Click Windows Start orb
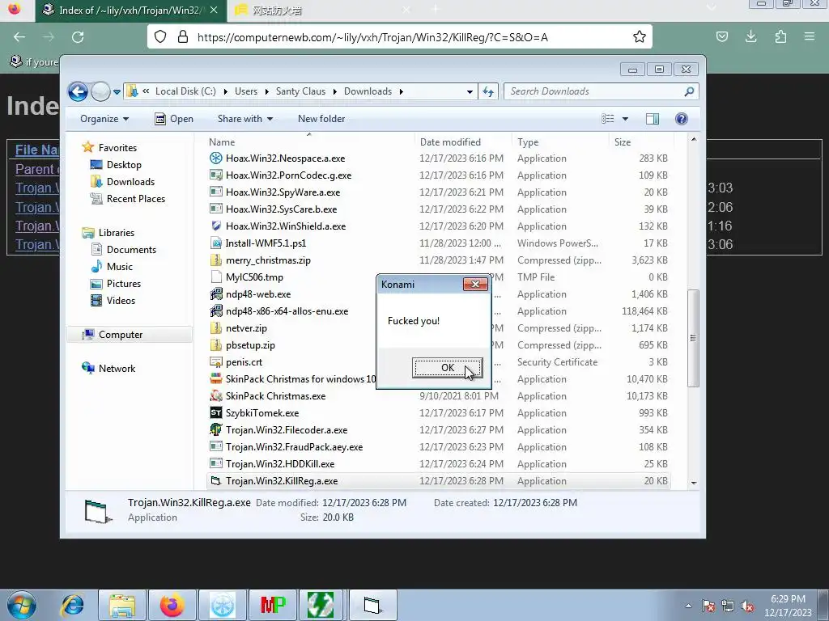 coord(22,605)
